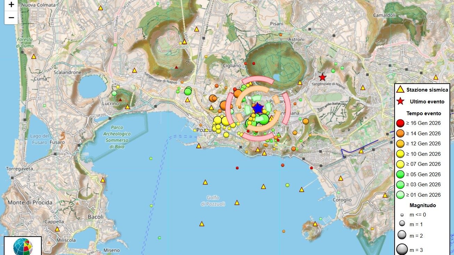Screen dimensions: 454x255
Task: Select the 'm = 3' magnitude legend circle
Action: [x=402, y=250]
